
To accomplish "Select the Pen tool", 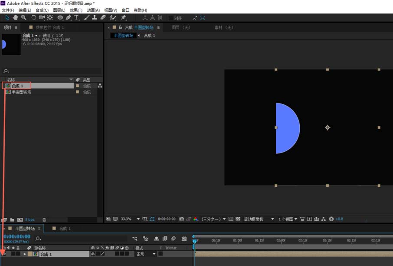I will point(68,17).
